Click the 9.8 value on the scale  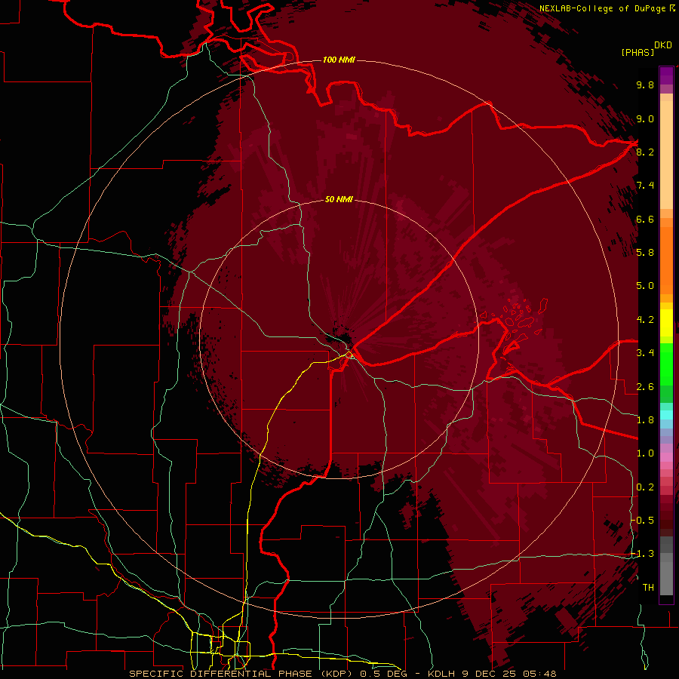click(645, 84)
